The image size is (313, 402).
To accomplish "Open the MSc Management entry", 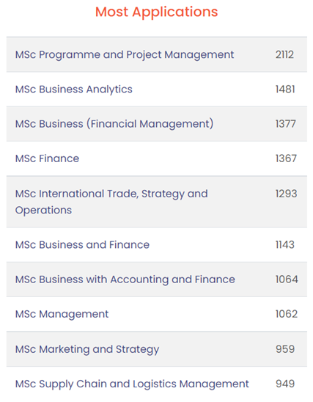I will (62, 314).
